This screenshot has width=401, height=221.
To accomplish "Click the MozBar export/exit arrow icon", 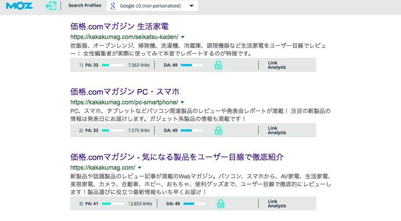I will point(51,6).
